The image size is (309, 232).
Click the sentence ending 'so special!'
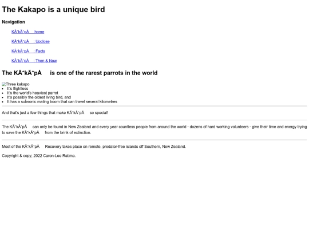point(55,113)
